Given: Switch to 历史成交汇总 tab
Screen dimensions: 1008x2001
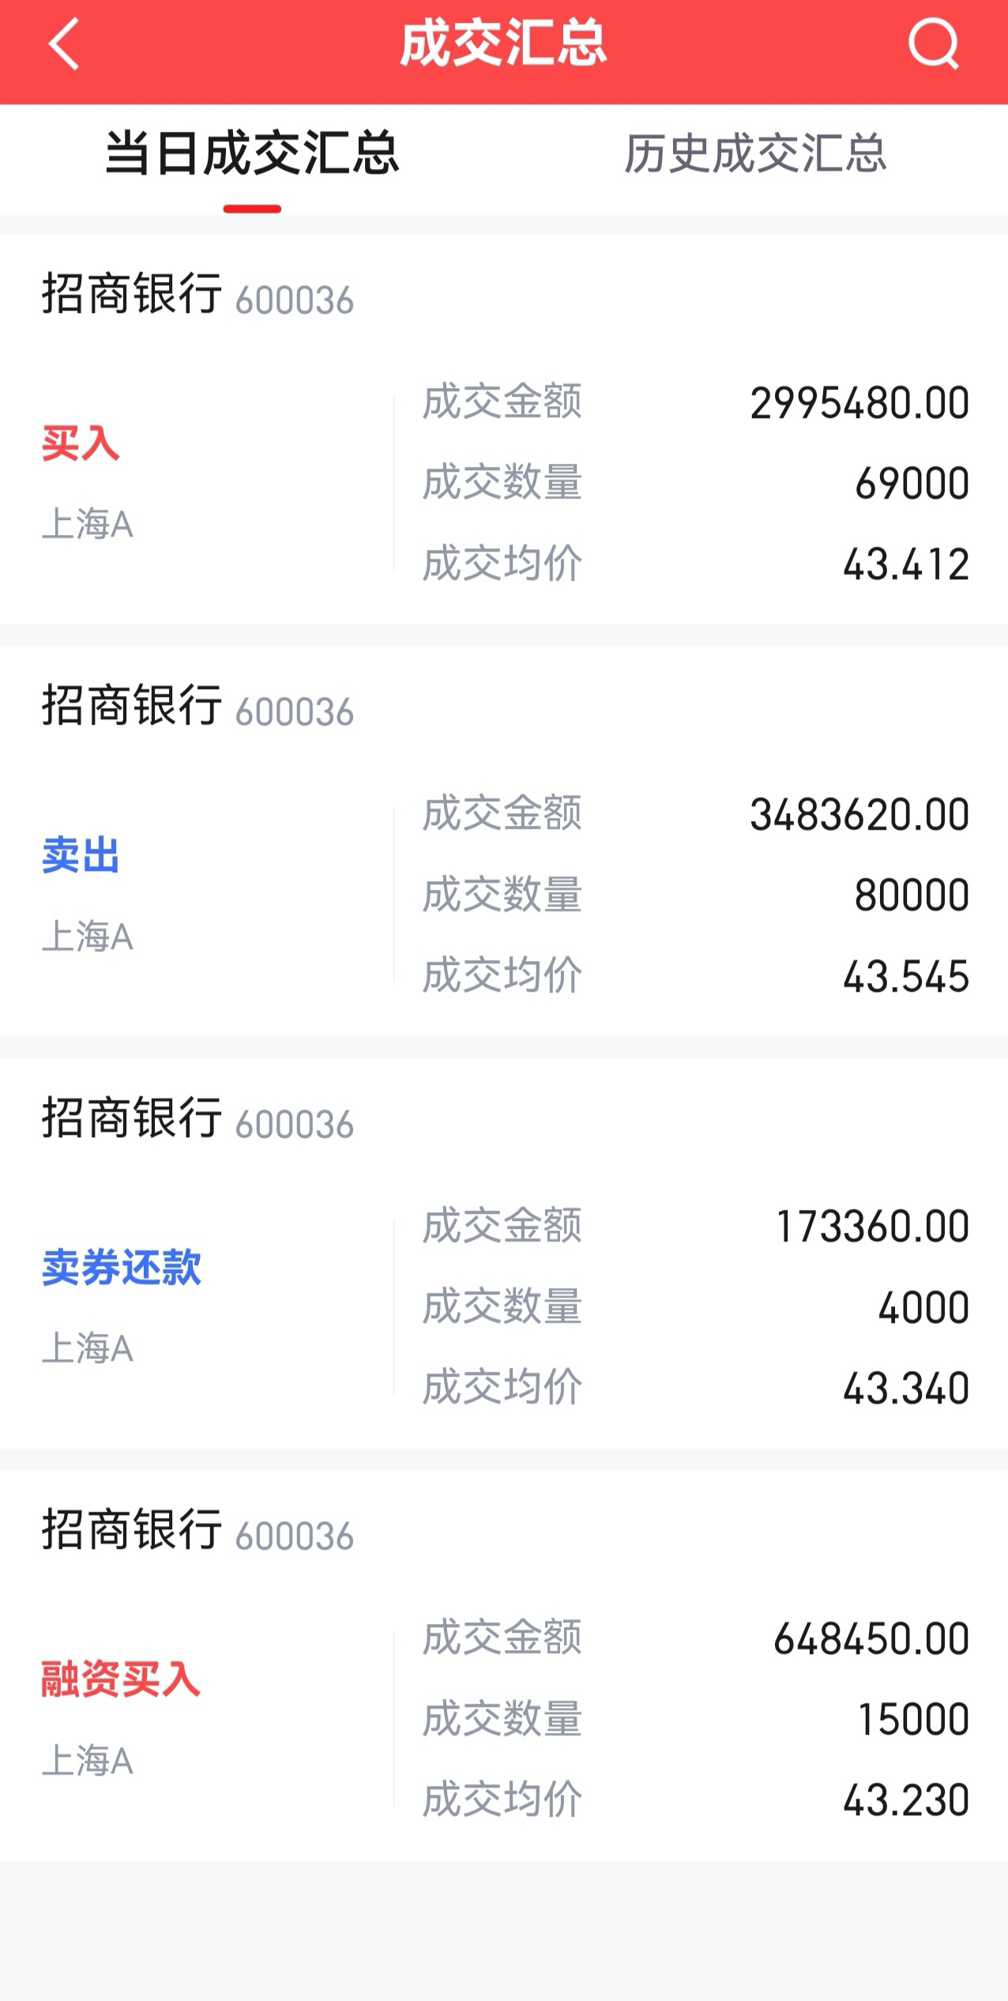Looking at the screenshot, I should (756, 153).
